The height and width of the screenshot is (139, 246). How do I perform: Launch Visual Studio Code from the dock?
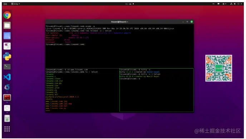click(7, 77)
